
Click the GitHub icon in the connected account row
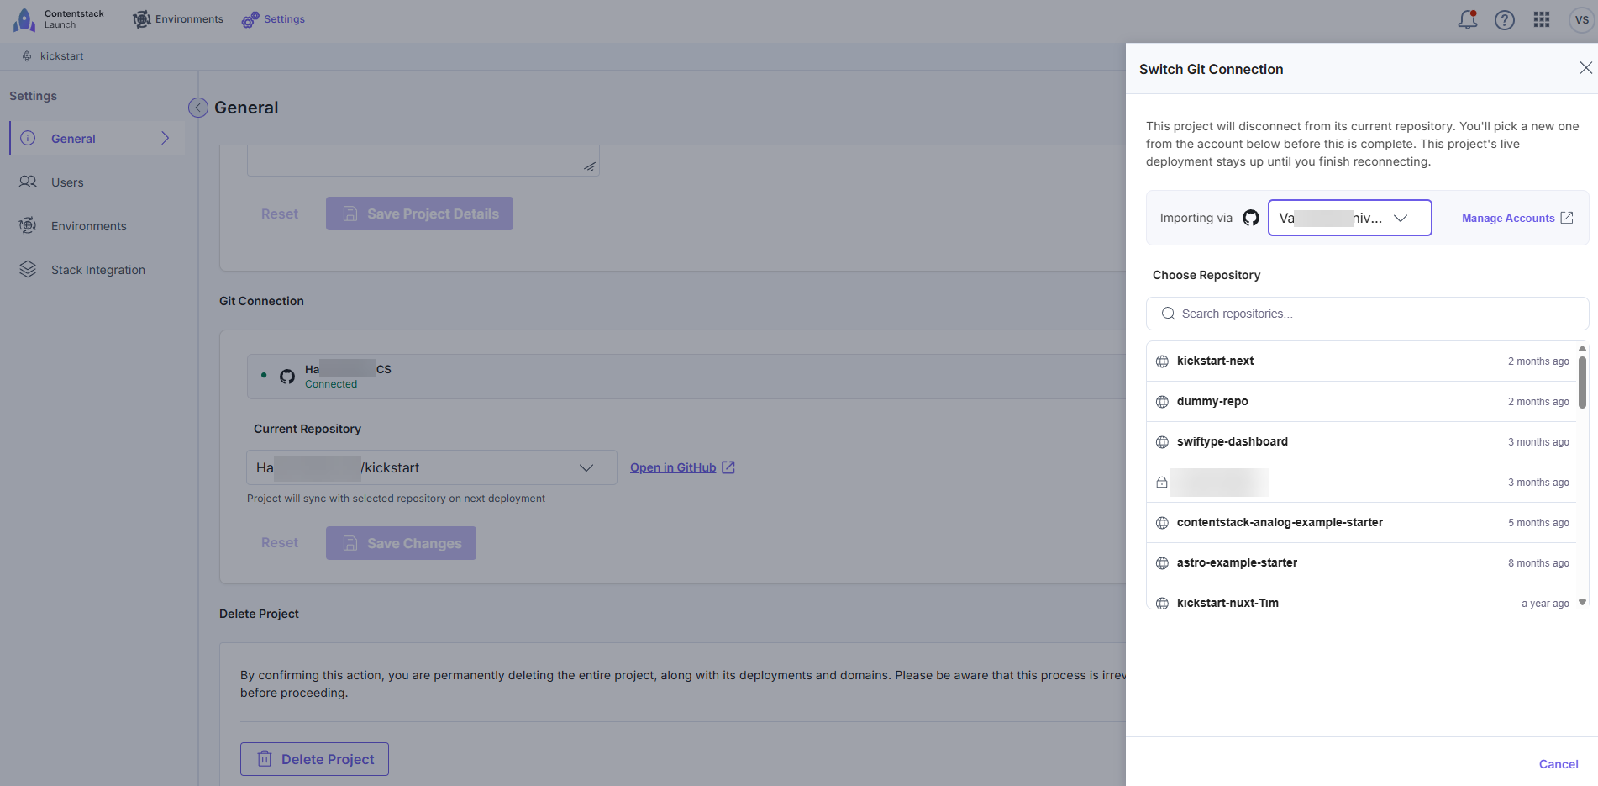click(287, 377)
